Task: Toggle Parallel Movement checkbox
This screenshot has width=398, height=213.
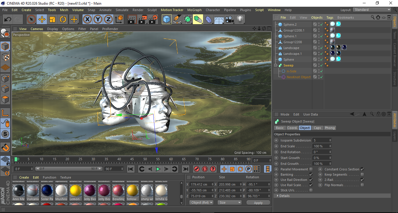Action: [x=311, y=169]
